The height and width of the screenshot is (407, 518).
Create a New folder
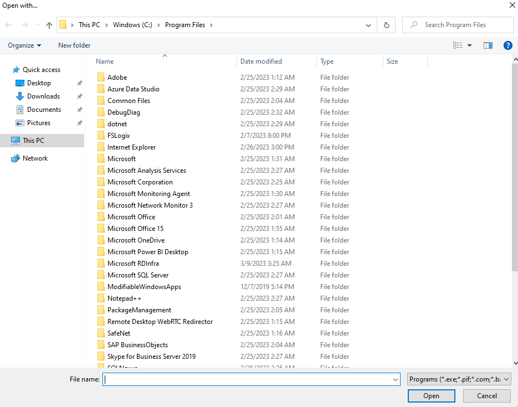coord(74,45)
